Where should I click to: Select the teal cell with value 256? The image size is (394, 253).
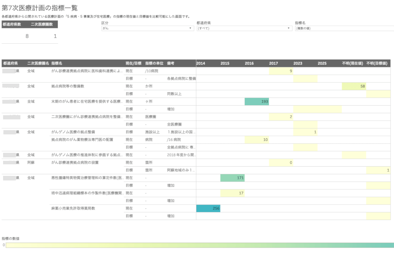pos(208,208)
